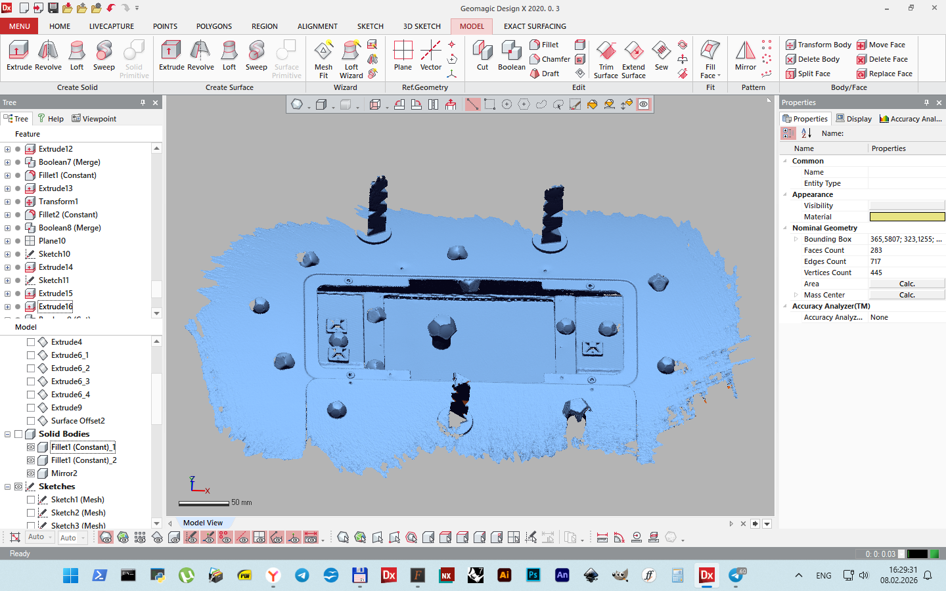Screen dimensions: 946x591
Task: Select the Mesh Fit wizard tool
Action: [323, 59]
